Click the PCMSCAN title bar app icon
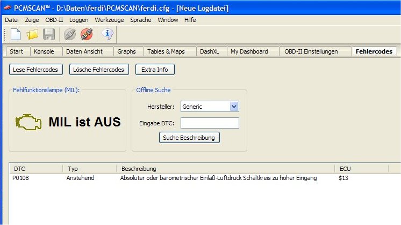401x225 pixels. [6, 8]
